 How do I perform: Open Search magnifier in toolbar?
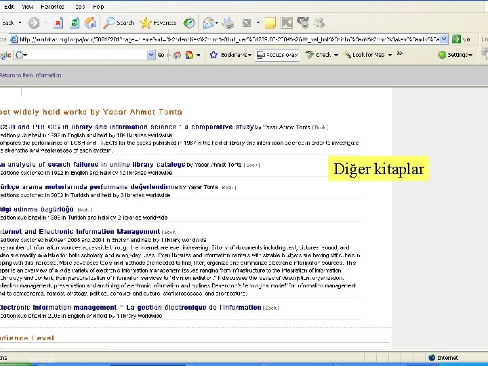tap(118, 23)
